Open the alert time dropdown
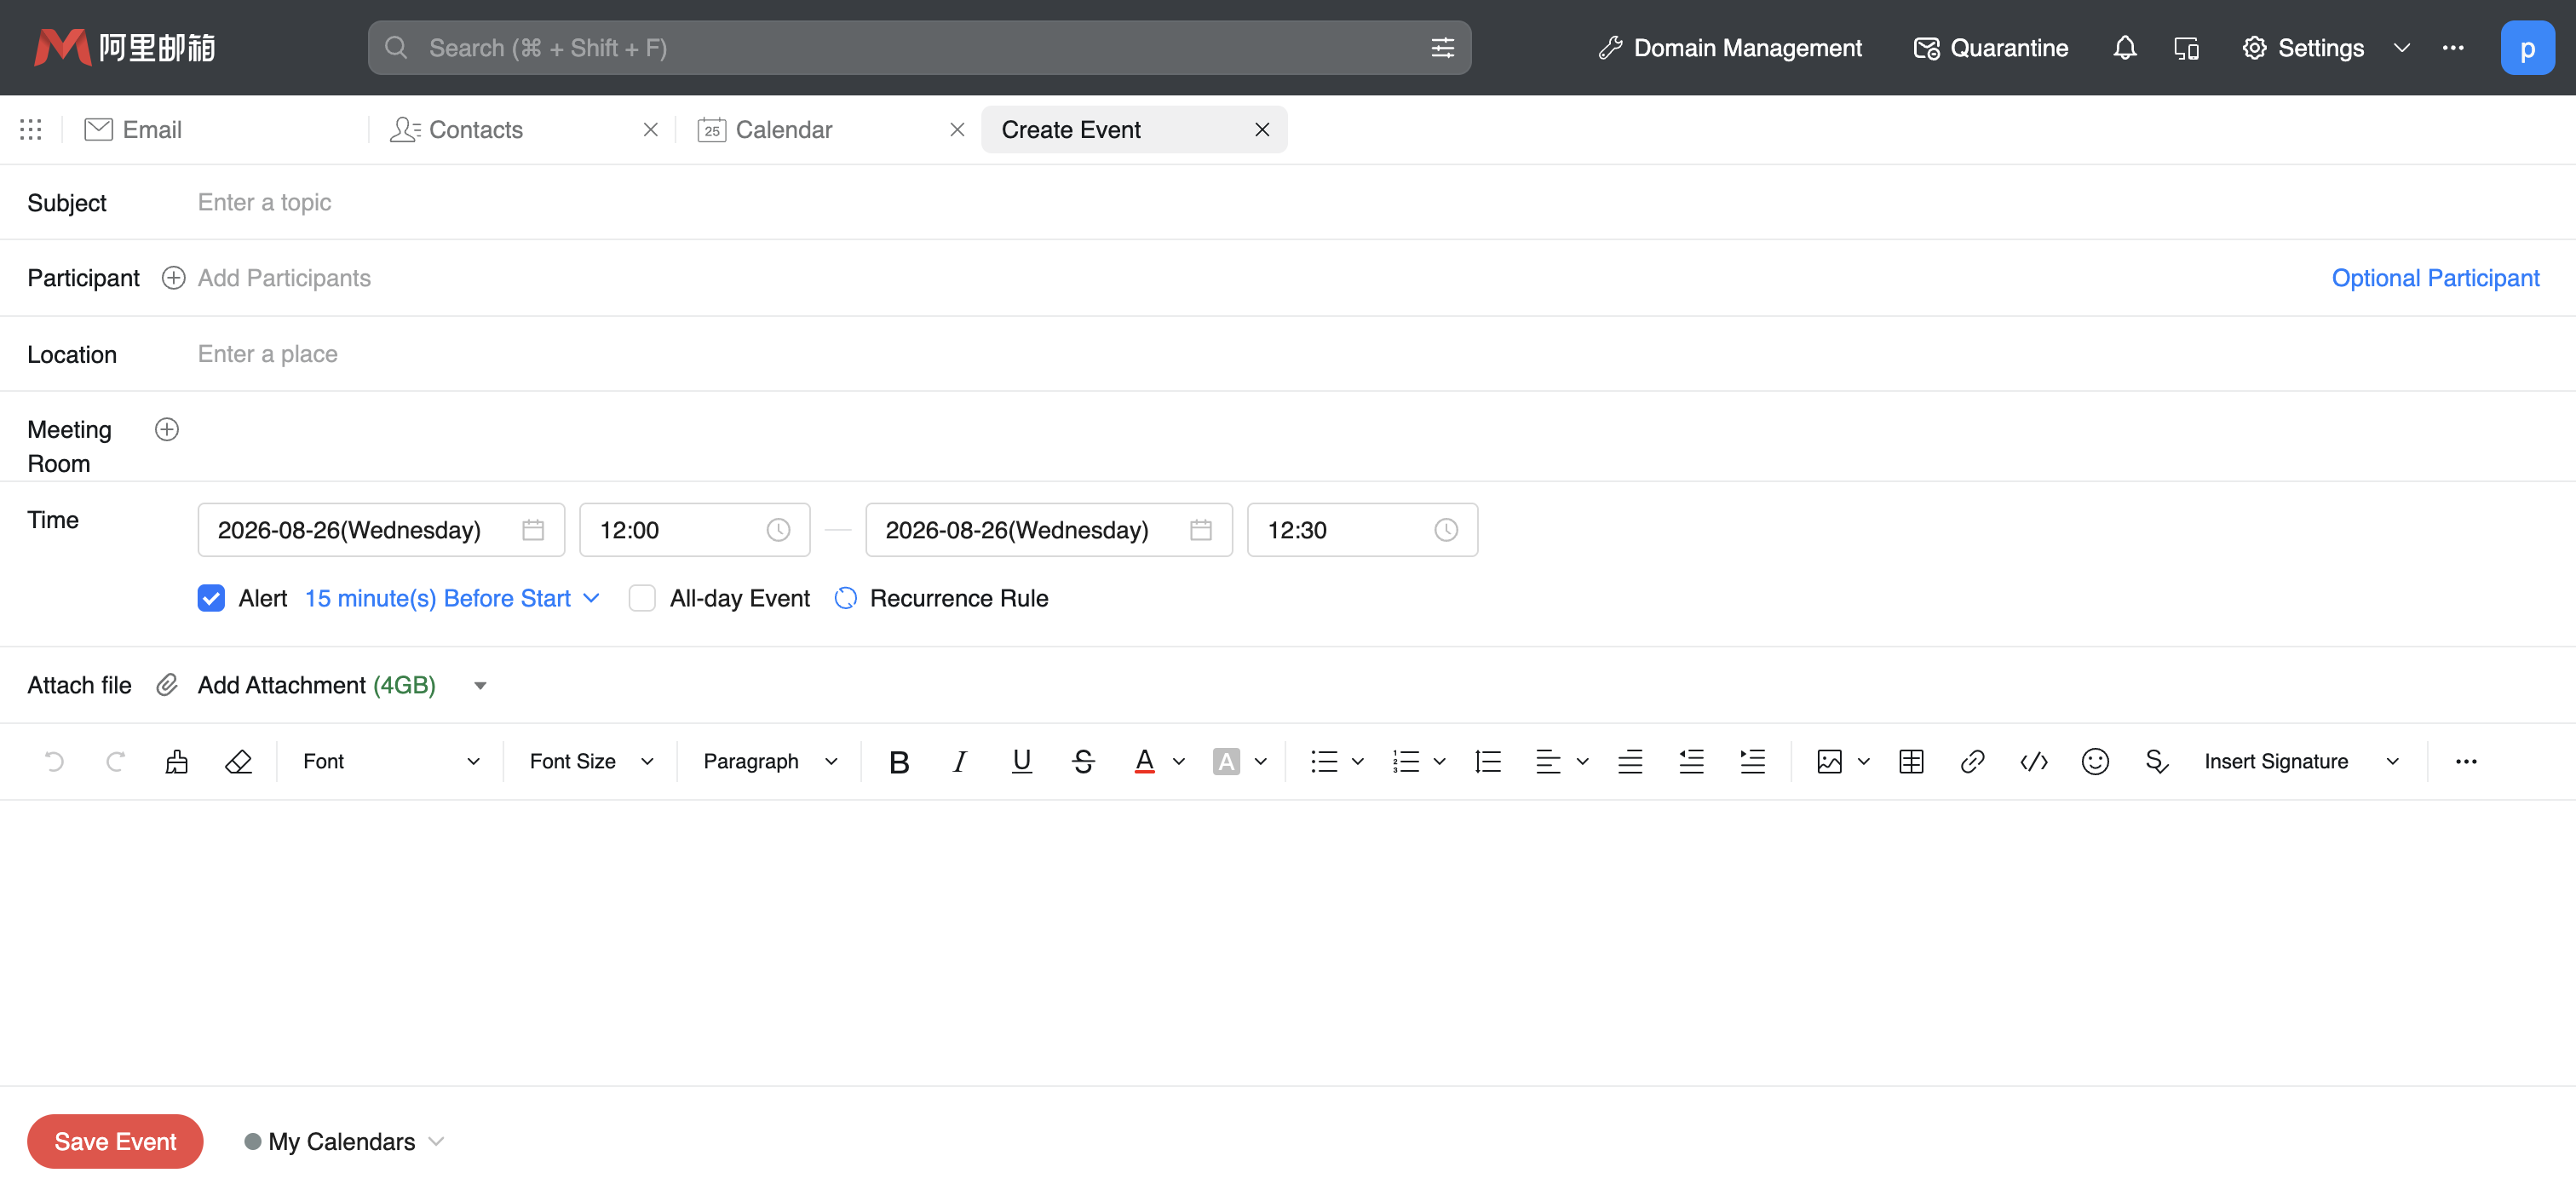The width and height of the screenshot is (2576, 1196). pos(452,598)
